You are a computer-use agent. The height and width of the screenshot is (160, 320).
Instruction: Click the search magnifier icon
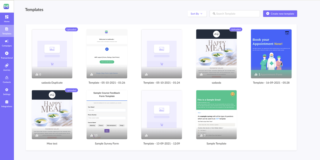[214, 14]
